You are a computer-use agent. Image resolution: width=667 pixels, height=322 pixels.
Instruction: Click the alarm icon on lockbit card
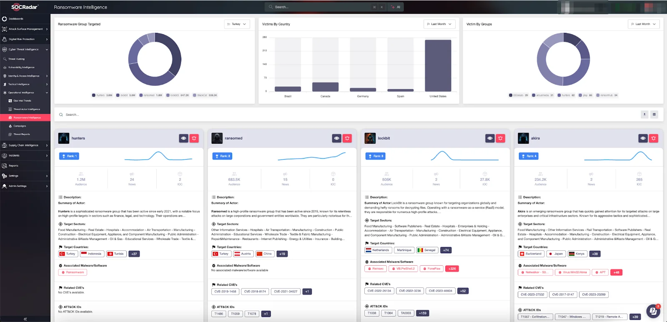click(500, 138)
